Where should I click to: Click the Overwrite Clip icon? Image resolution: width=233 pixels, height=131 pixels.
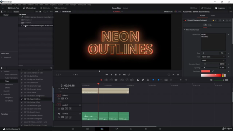pyautogui.click(x=127, y=80)
